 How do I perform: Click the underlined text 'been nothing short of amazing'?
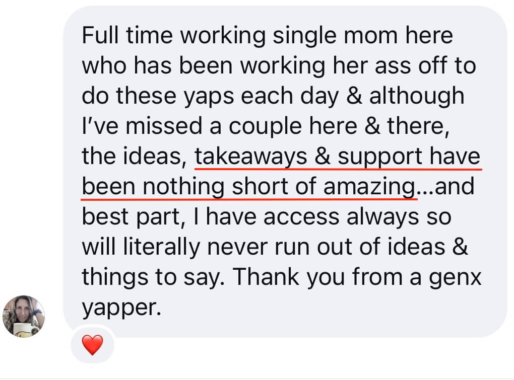248,186
